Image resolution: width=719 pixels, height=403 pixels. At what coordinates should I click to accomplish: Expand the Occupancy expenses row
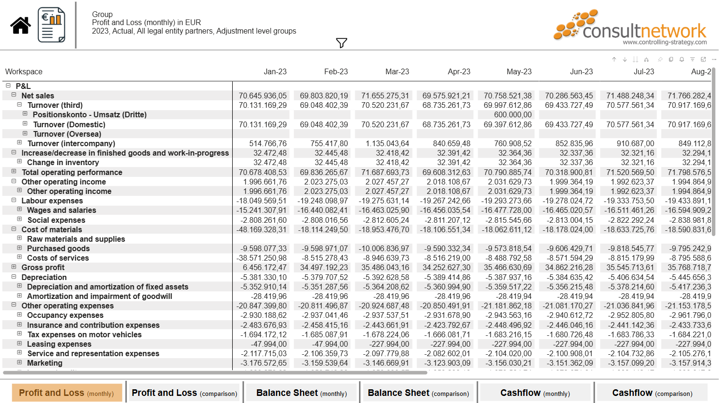(19, 315)
